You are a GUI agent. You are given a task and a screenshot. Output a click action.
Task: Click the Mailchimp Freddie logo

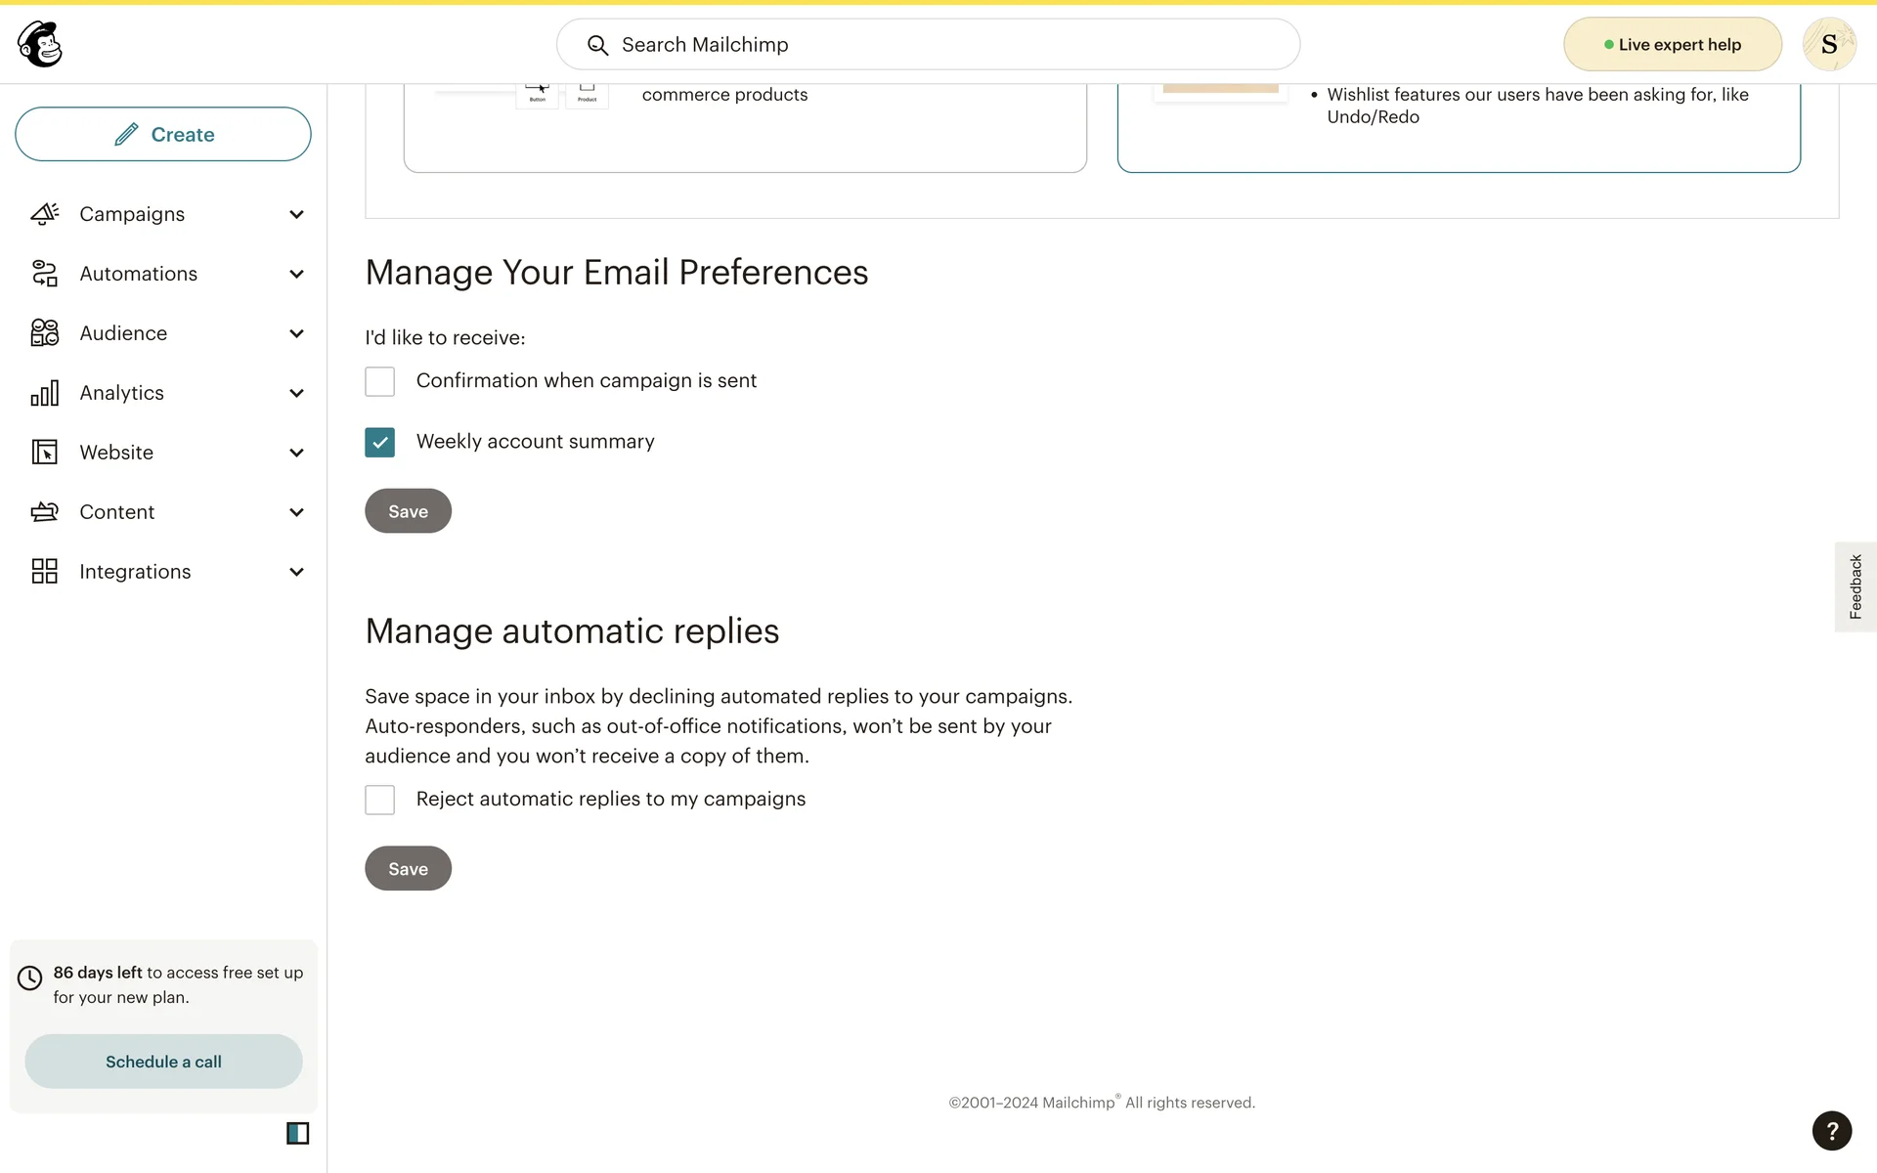point(40,44)
